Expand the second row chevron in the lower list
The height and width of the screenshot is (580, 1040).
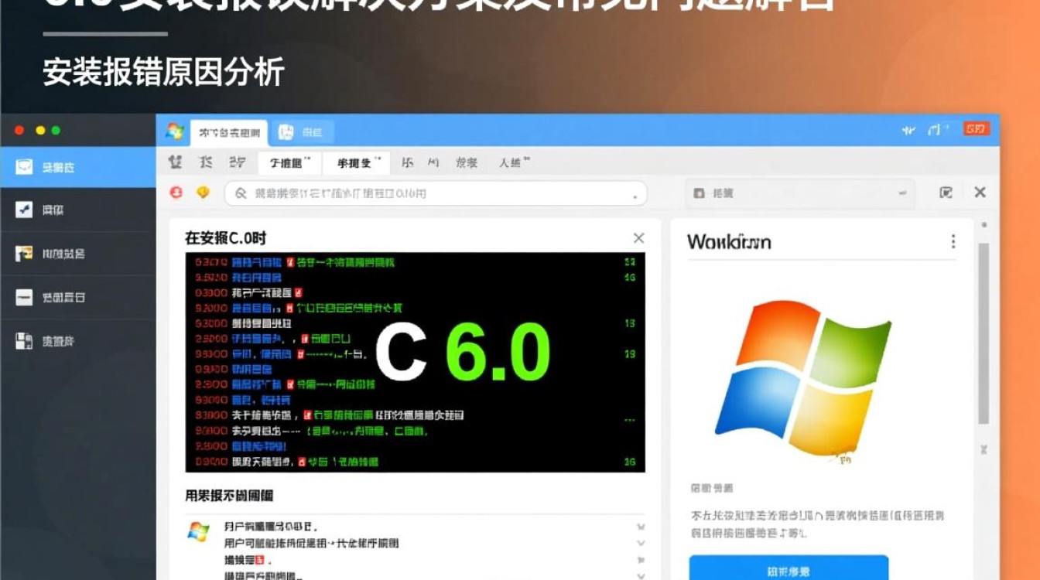coord(640,544)
